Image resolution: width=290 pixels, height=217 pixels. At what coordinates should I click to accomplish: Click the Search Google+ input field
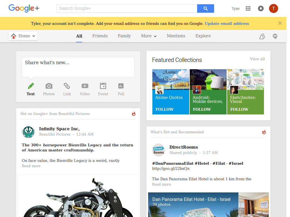pyautogui.click(x=127, y=8)
